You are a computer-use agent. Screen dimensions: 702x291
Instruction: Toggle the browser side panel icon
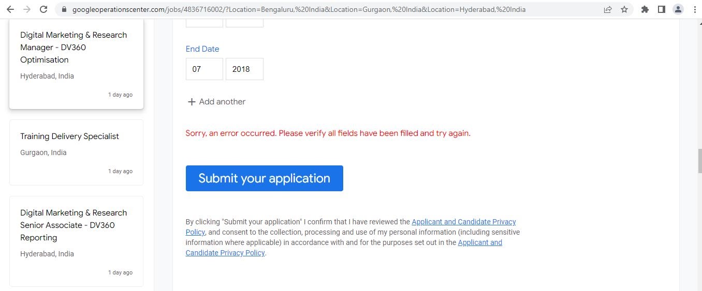pos(661,9)
